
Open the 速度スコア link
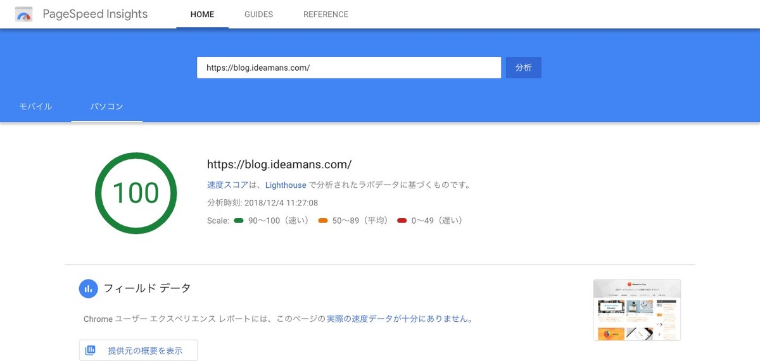point(229,185)
